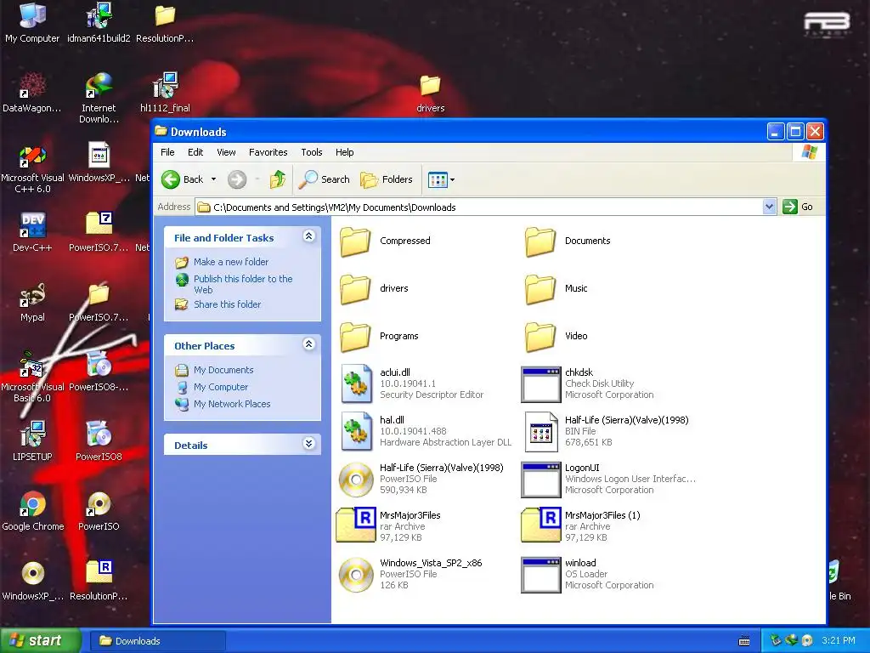870x653 pixels.
Task: Click the Start button
Action: coord(40,641)
